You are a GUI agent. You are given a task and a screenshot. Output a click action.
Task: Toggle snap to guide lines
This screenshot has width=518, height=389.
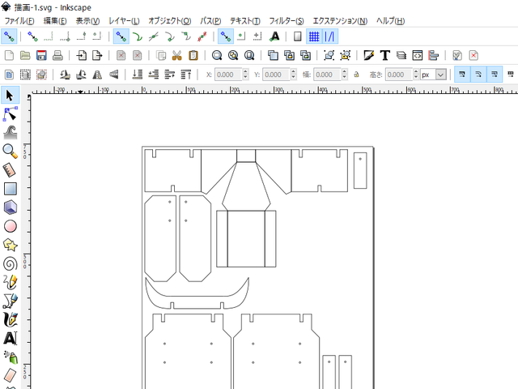329,36
